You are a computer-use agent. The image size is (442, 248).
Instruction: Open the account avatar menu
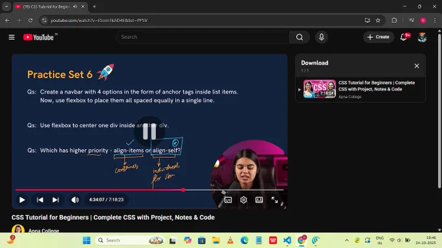point(422,37)
